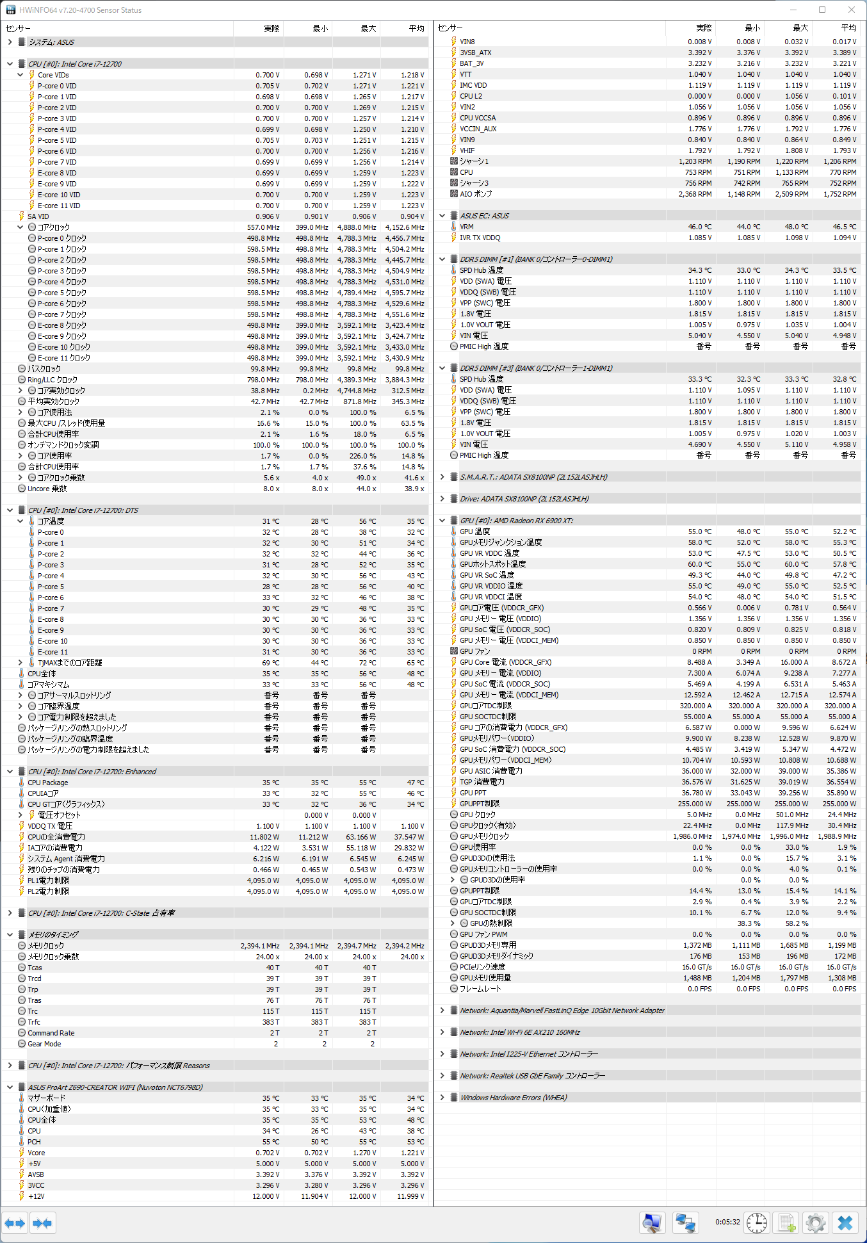Select the Ring/LLC クロック row

[216, 380]
